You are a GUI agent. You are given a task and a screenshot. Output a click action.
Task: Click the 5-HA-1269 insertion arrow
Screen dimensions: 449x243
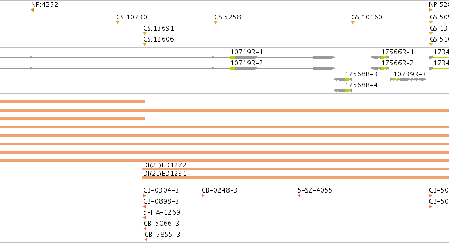pyautogui.click(x=145, y=218)
